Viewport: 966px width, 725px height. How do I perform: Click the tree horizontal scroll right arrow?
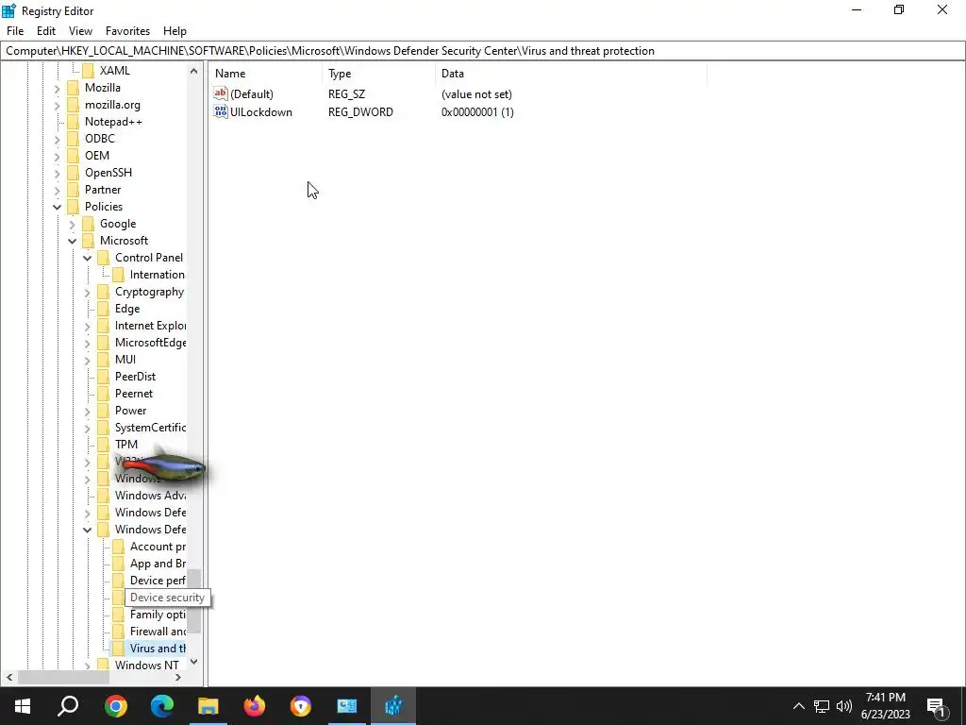tap(178, 678)
